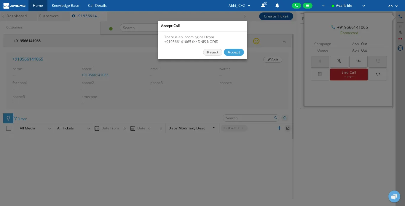
Task: Accept the incoming call
Action: coord(234,52)
